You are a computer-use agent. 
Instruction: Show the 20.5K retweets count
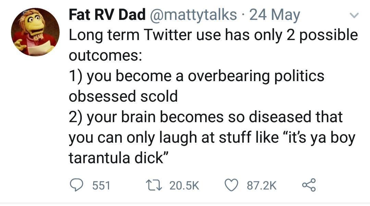pos(184,185)
